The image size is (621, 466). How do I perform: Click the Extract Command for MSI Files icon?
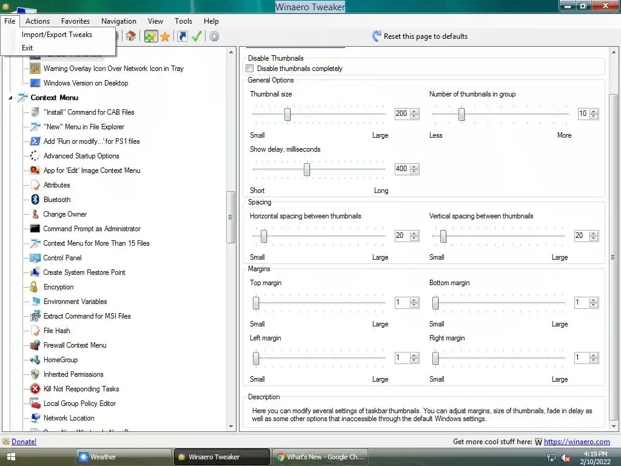click(35, 316)
